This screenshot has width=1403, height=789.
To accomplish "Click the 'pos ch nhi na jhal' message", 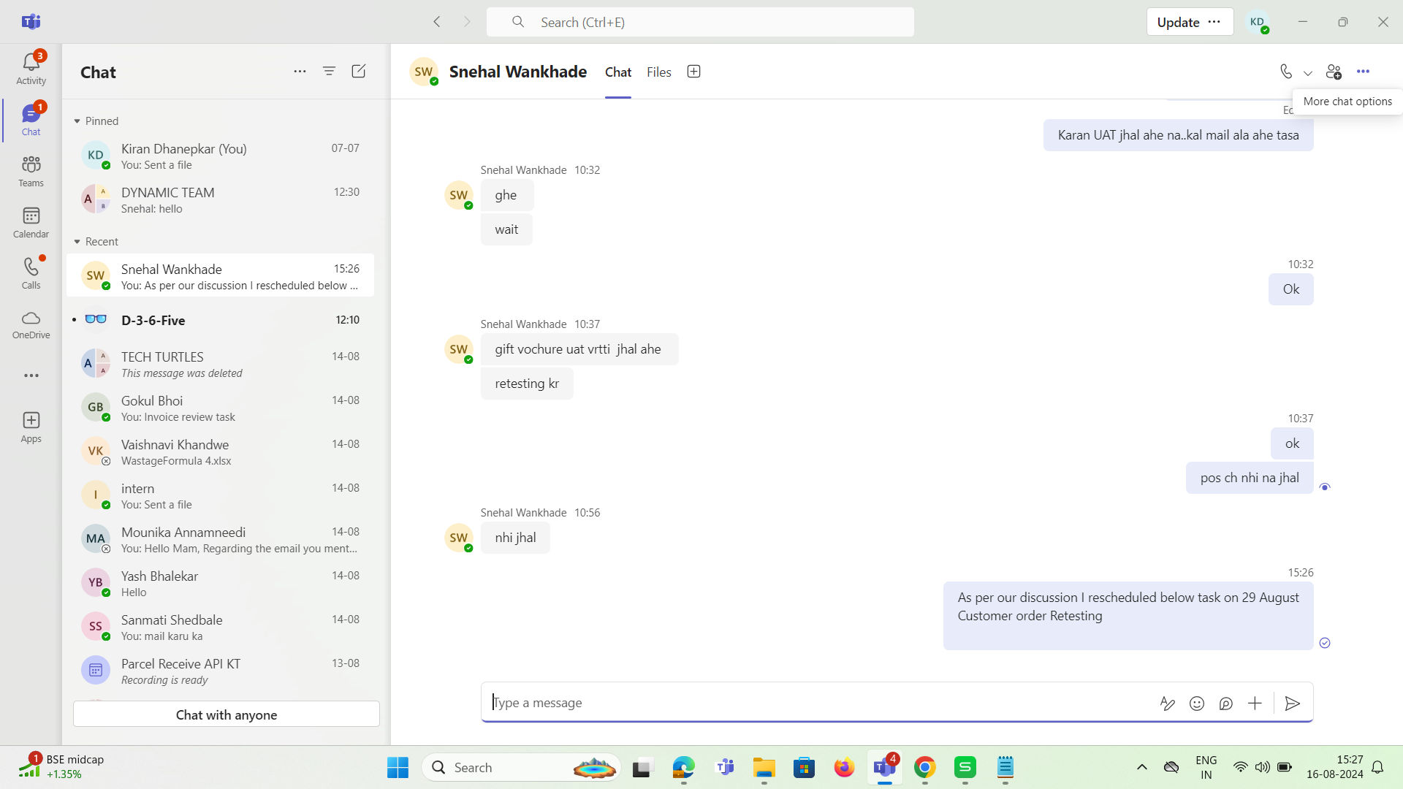I will pos(1250,478).
